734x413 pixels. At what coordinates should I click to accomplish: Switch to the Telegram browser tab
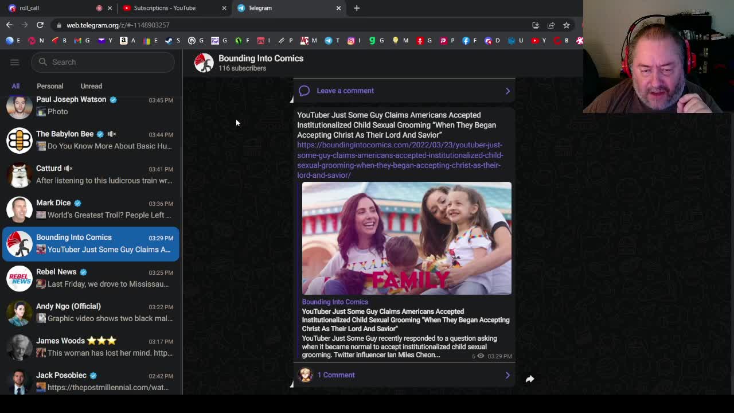click(290, 8)
